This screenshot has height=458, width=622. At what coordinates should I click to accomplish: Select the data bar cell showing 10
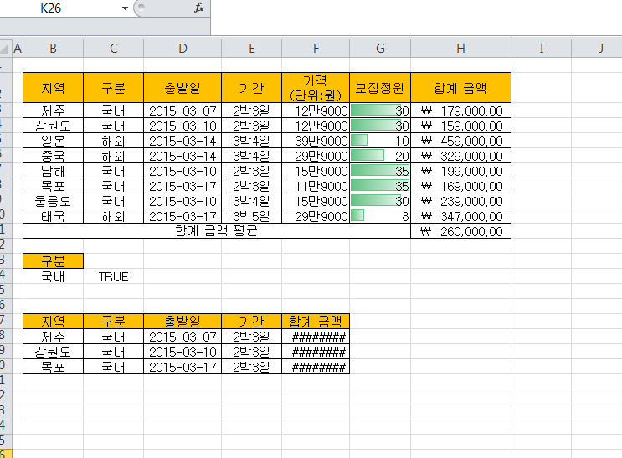coord(380,141)
